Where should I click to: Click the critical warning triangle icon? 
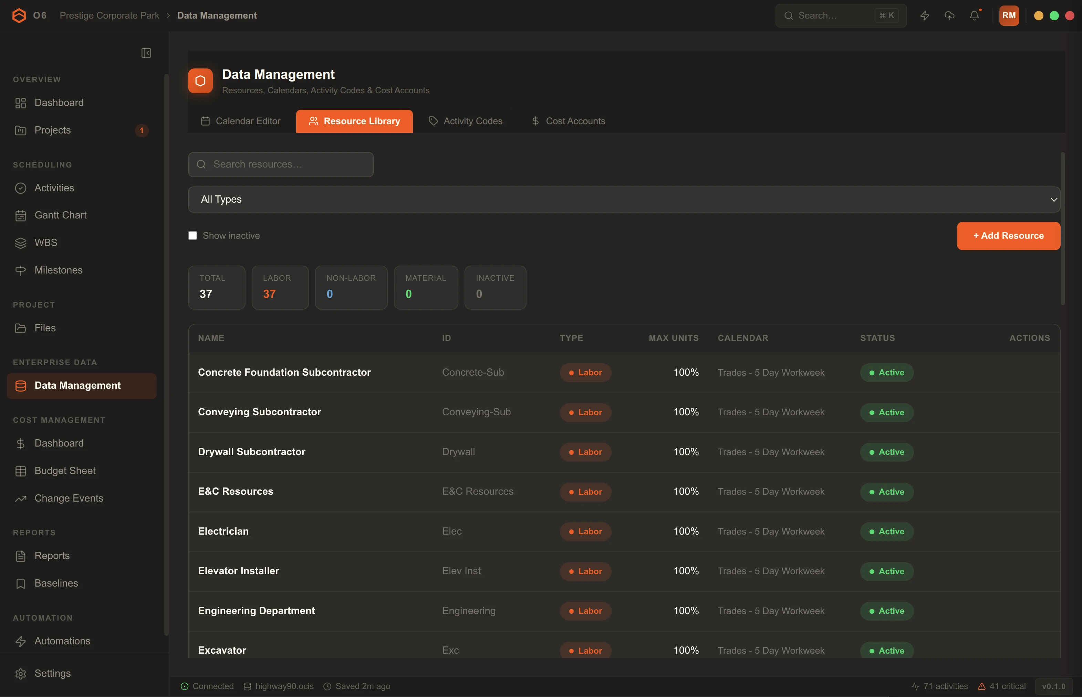point(981,687)
